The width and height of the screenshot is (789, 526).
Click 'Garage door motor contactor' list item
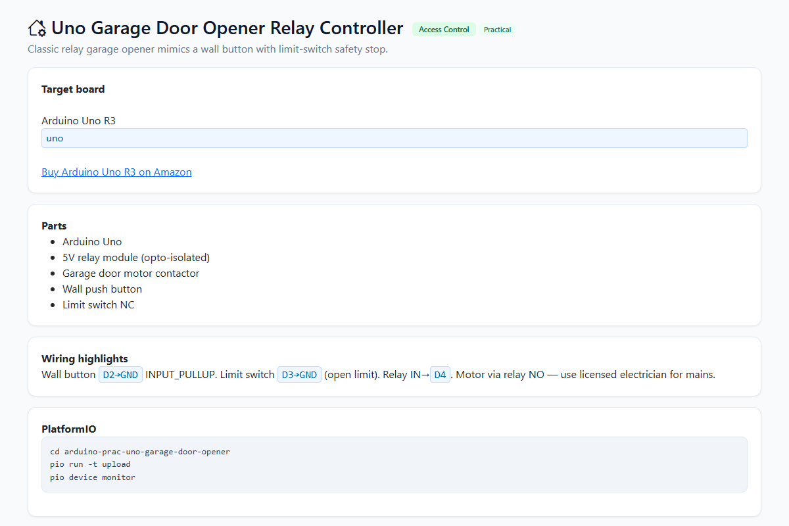point(131,274)
